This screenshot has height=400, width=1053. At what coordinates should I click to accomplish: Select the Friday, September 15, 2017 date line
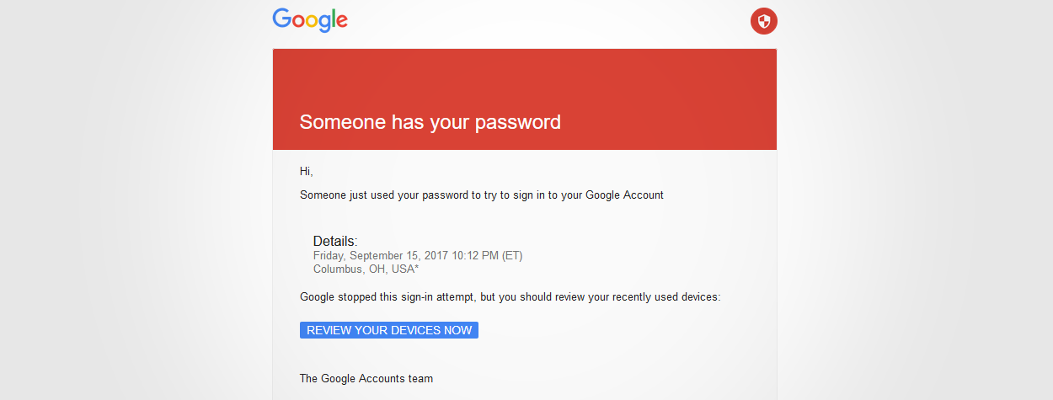tap(418, 256)
